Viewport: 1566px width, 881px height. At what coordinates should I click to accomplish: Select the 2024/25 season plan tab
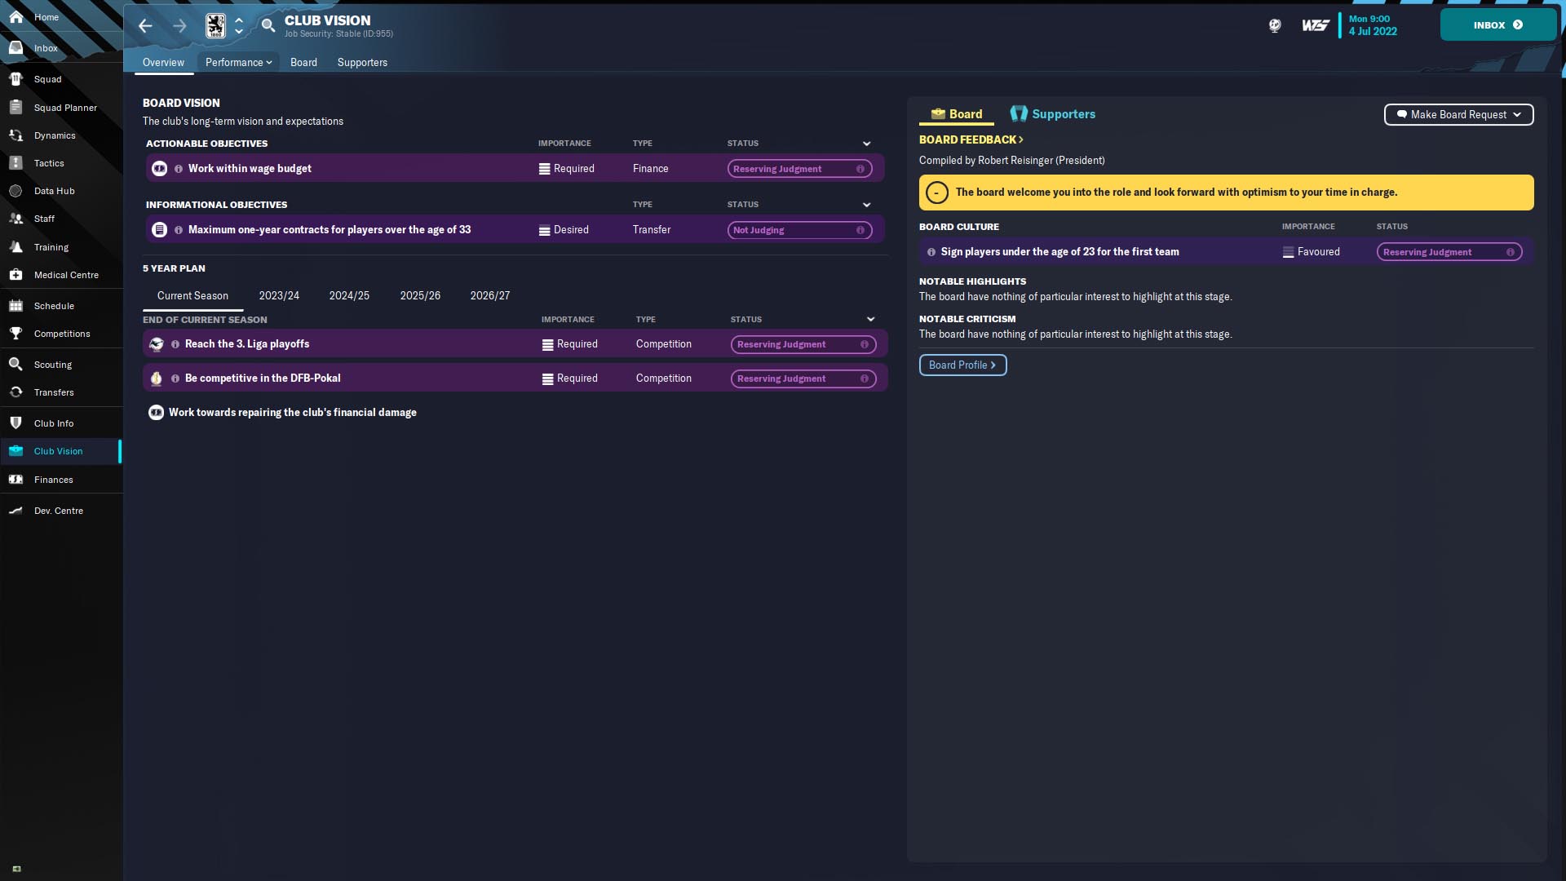349,295
